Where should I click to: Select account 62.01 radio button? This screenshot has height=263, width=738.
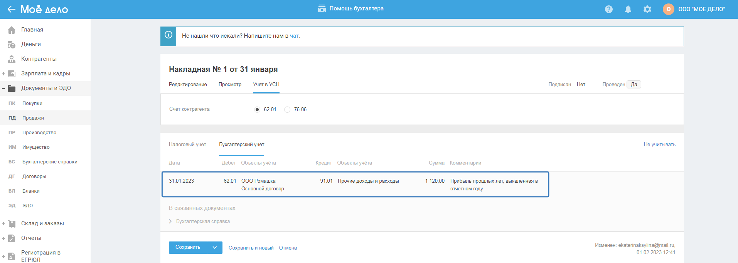(257, 110)
